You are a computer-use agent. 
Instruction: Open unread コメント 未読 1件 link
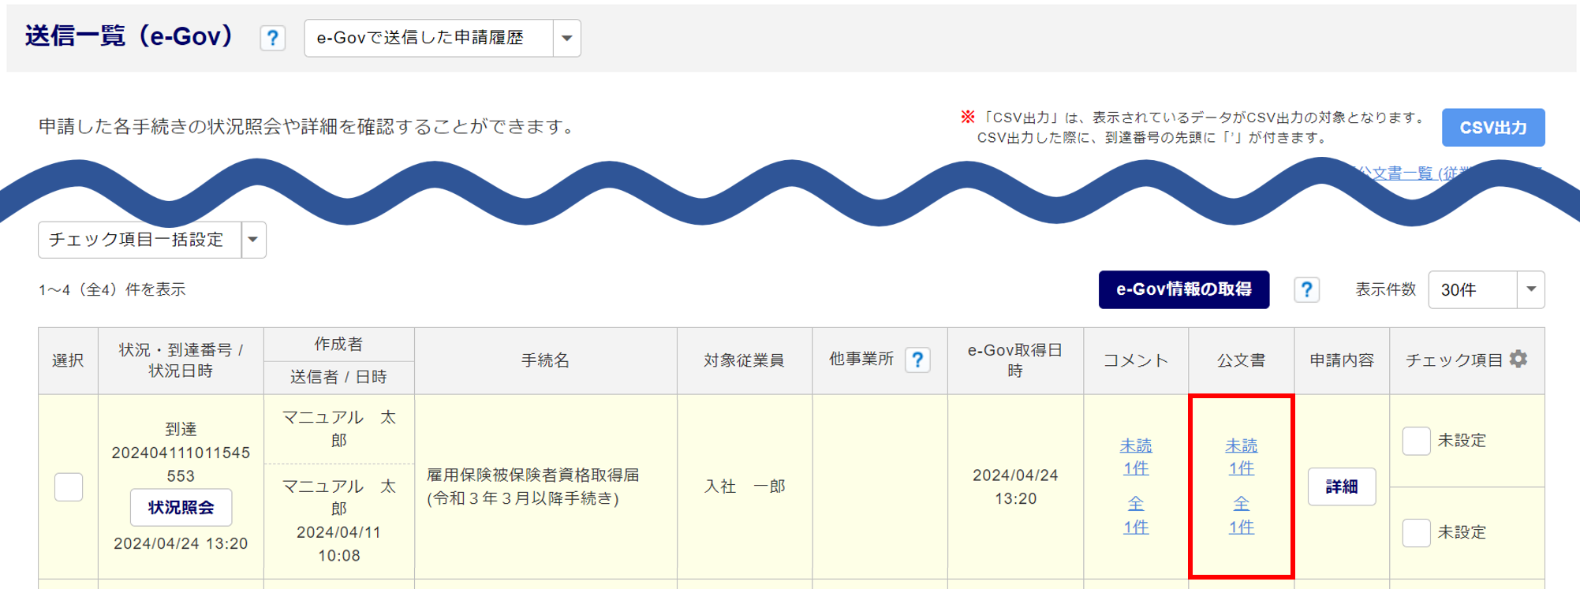[x=1136, y=457]
